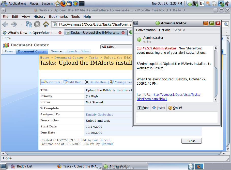The image size is (231, 170).
Task: Click the Firefox forward arrow
Action: (x=14, y=24)
